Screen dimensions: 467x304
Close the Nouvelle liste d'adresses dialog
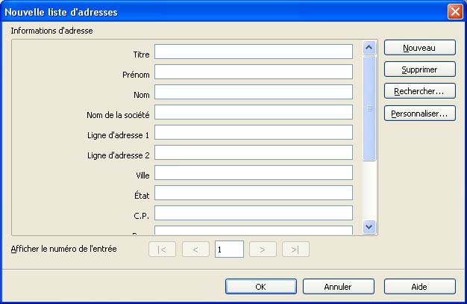pyautogui.click(x=454, y=12)
